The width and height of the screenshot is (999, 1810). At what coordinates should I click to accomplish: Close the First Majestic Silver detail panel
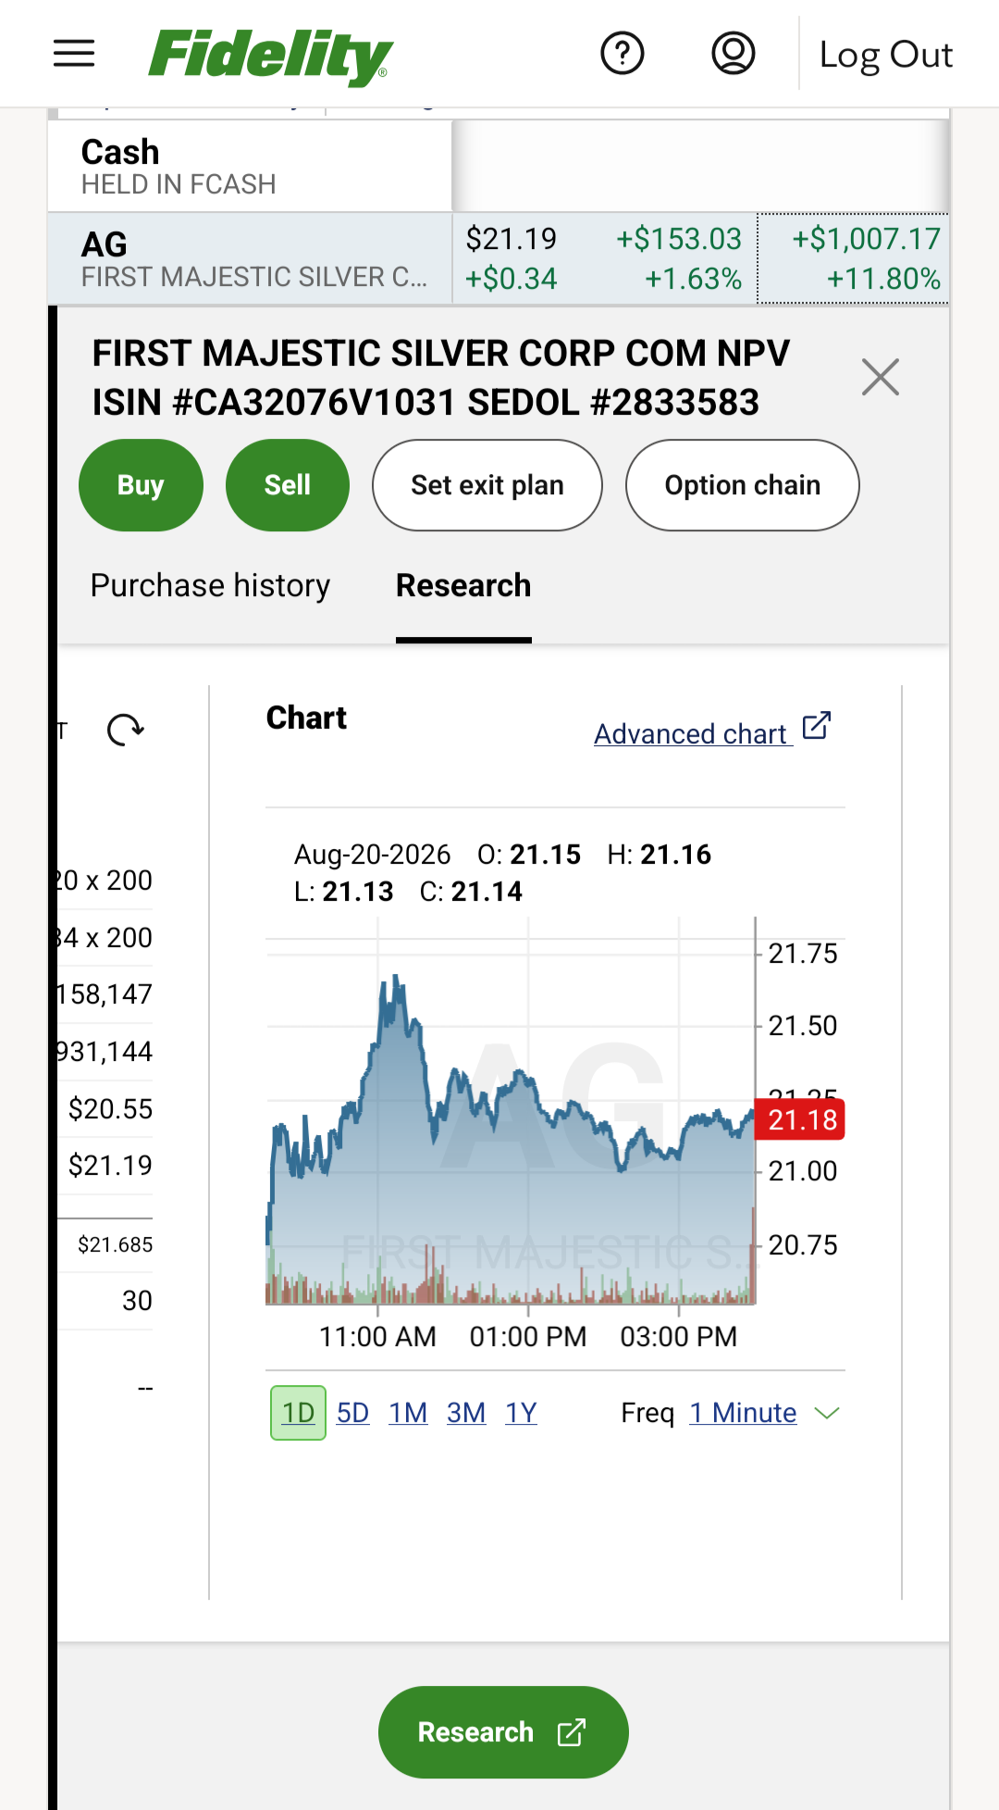coord(881,377)
